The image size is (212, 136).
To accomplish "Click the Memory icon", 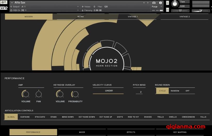I will point(83,10).
